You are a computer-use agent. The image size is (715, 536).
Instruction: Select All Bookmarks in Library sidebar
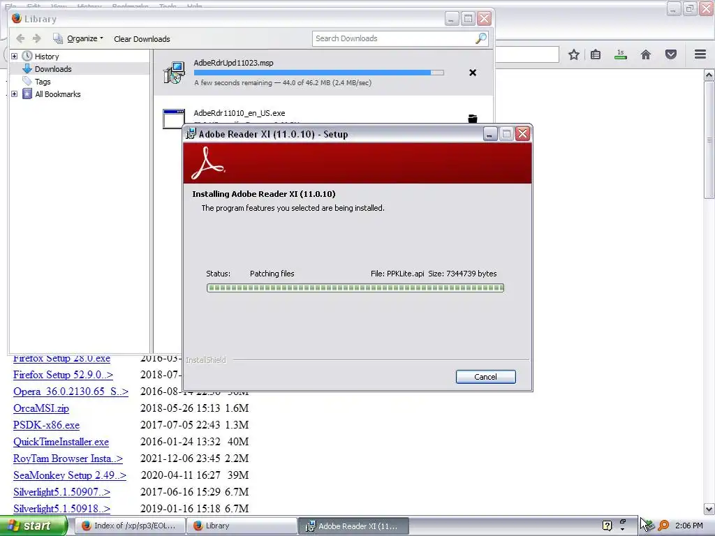(57, 94)
